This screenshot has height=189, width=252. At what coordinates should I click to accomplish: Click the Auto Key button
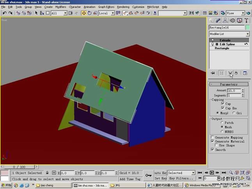point(160,173)
